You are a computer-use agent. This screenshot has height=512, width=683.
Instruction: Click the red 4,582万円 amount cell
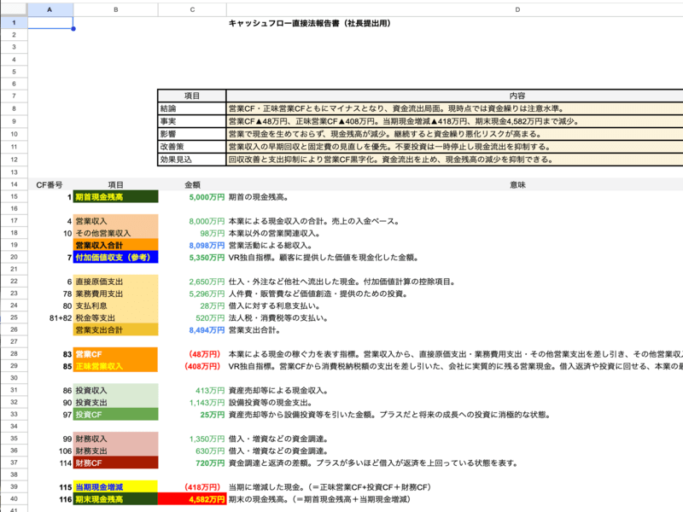point(192,499)
